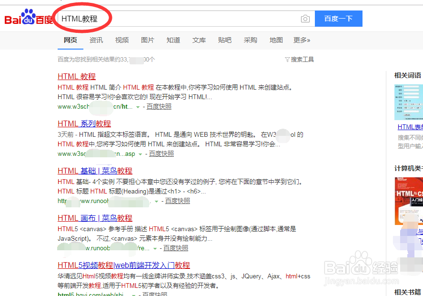
Task: Open 'HTML表格' in the sidebar
Action: point(410,126)
